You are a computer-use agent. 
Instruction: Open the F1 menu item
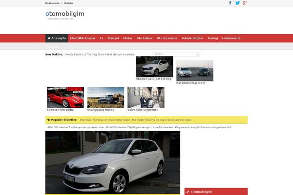click(x=102, y=38)
